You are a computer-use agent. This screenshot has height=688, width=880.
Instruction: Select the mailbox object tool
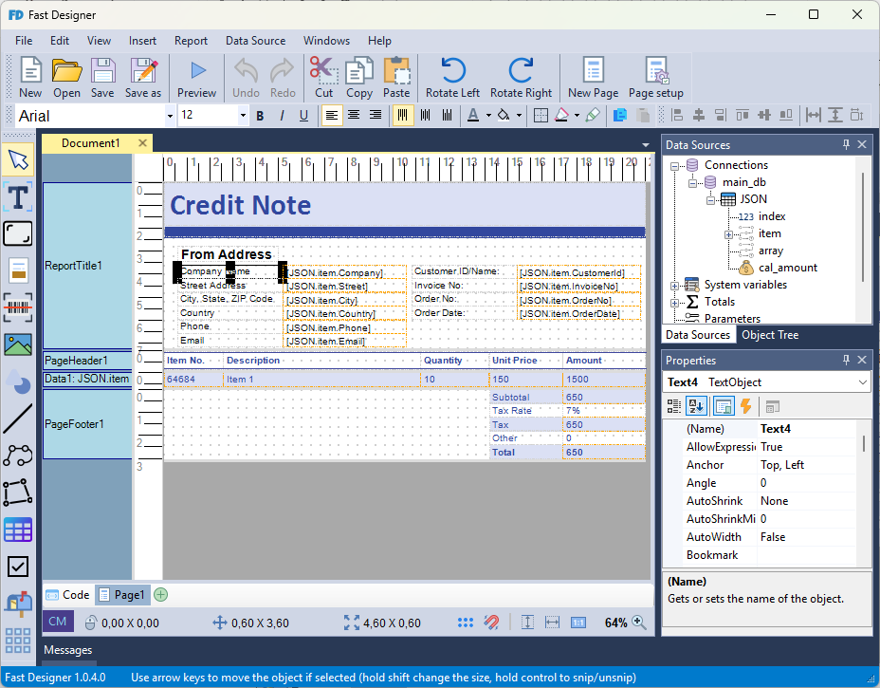18,604
